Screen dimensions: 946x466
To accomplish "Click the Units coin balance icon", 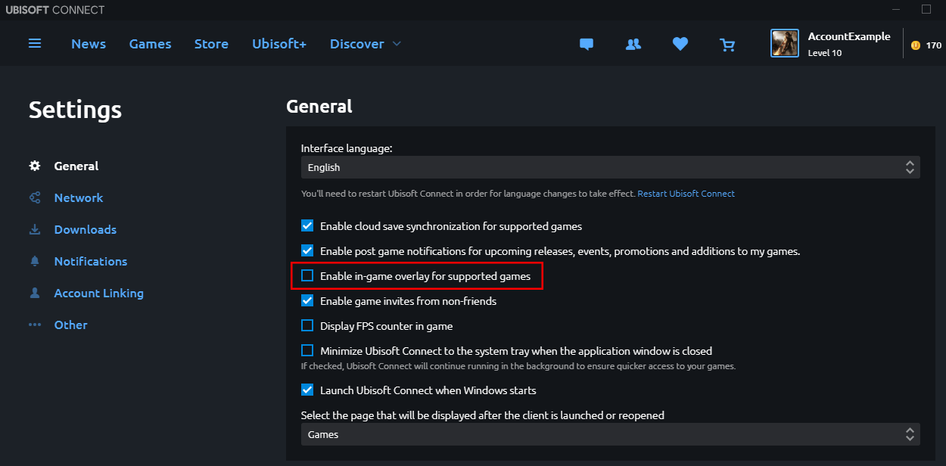I will point(916,45).
